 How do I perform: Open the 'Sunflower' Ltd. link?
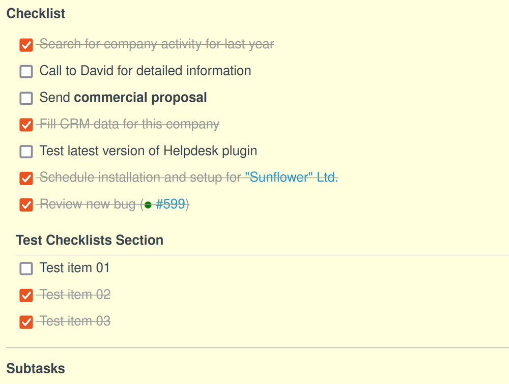coord(292,177)
